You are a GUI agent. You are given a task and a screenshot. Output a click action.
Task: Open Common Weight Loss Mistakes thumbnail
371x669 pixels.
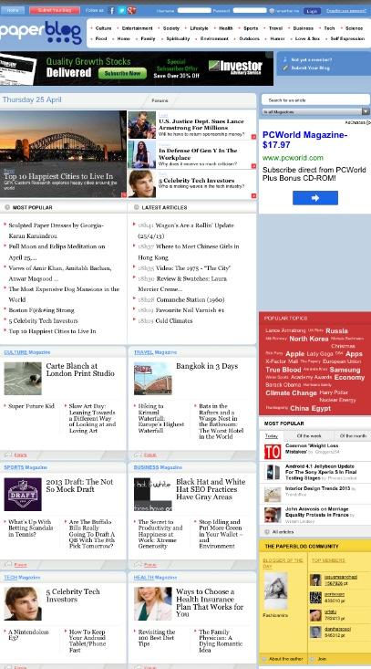click(273, 452)
